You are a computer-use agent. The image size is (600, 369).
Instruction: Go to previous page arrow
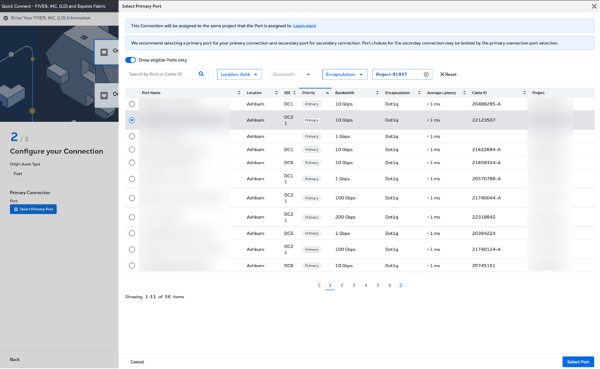coord(319,285)
